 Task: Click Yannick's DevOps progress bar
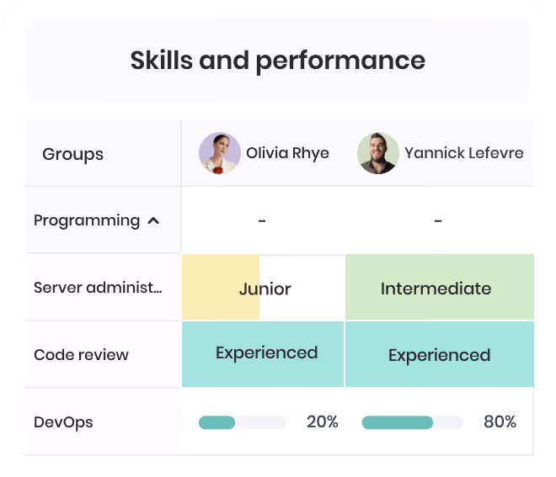(413, 422)
